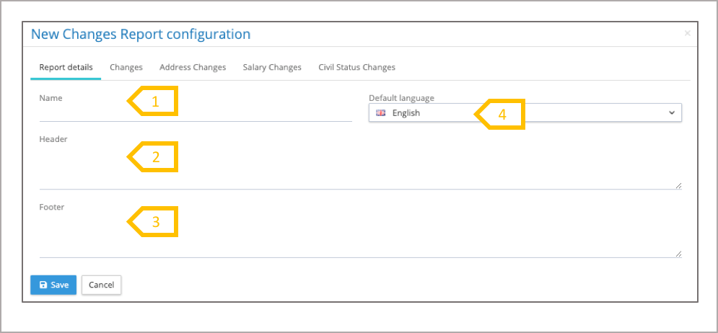Click the yellow callout marker numbered 4

point(501,114)
